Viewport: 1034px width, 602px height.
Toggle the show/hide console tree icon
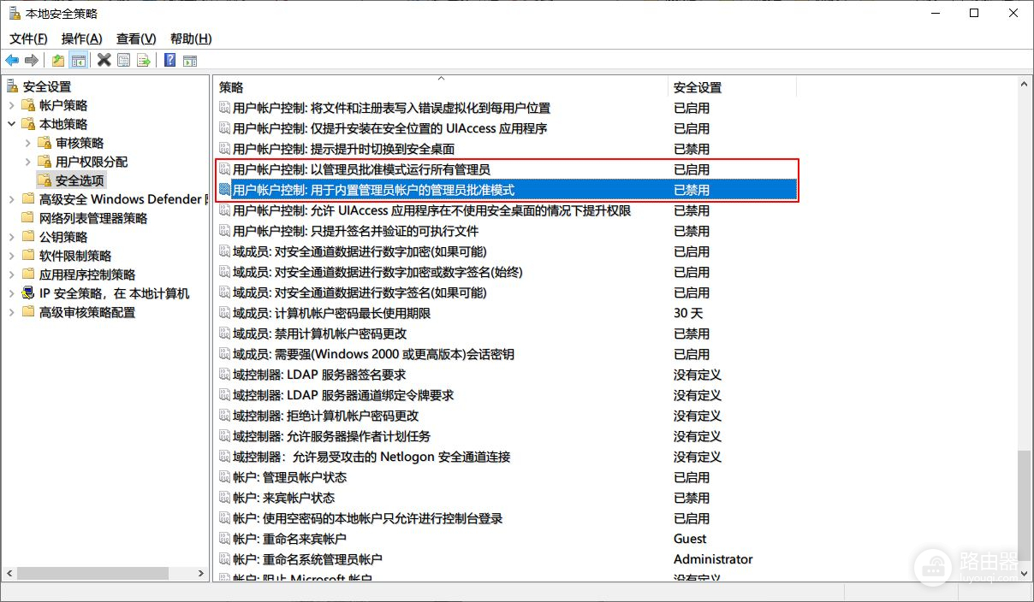coord(78,60)
